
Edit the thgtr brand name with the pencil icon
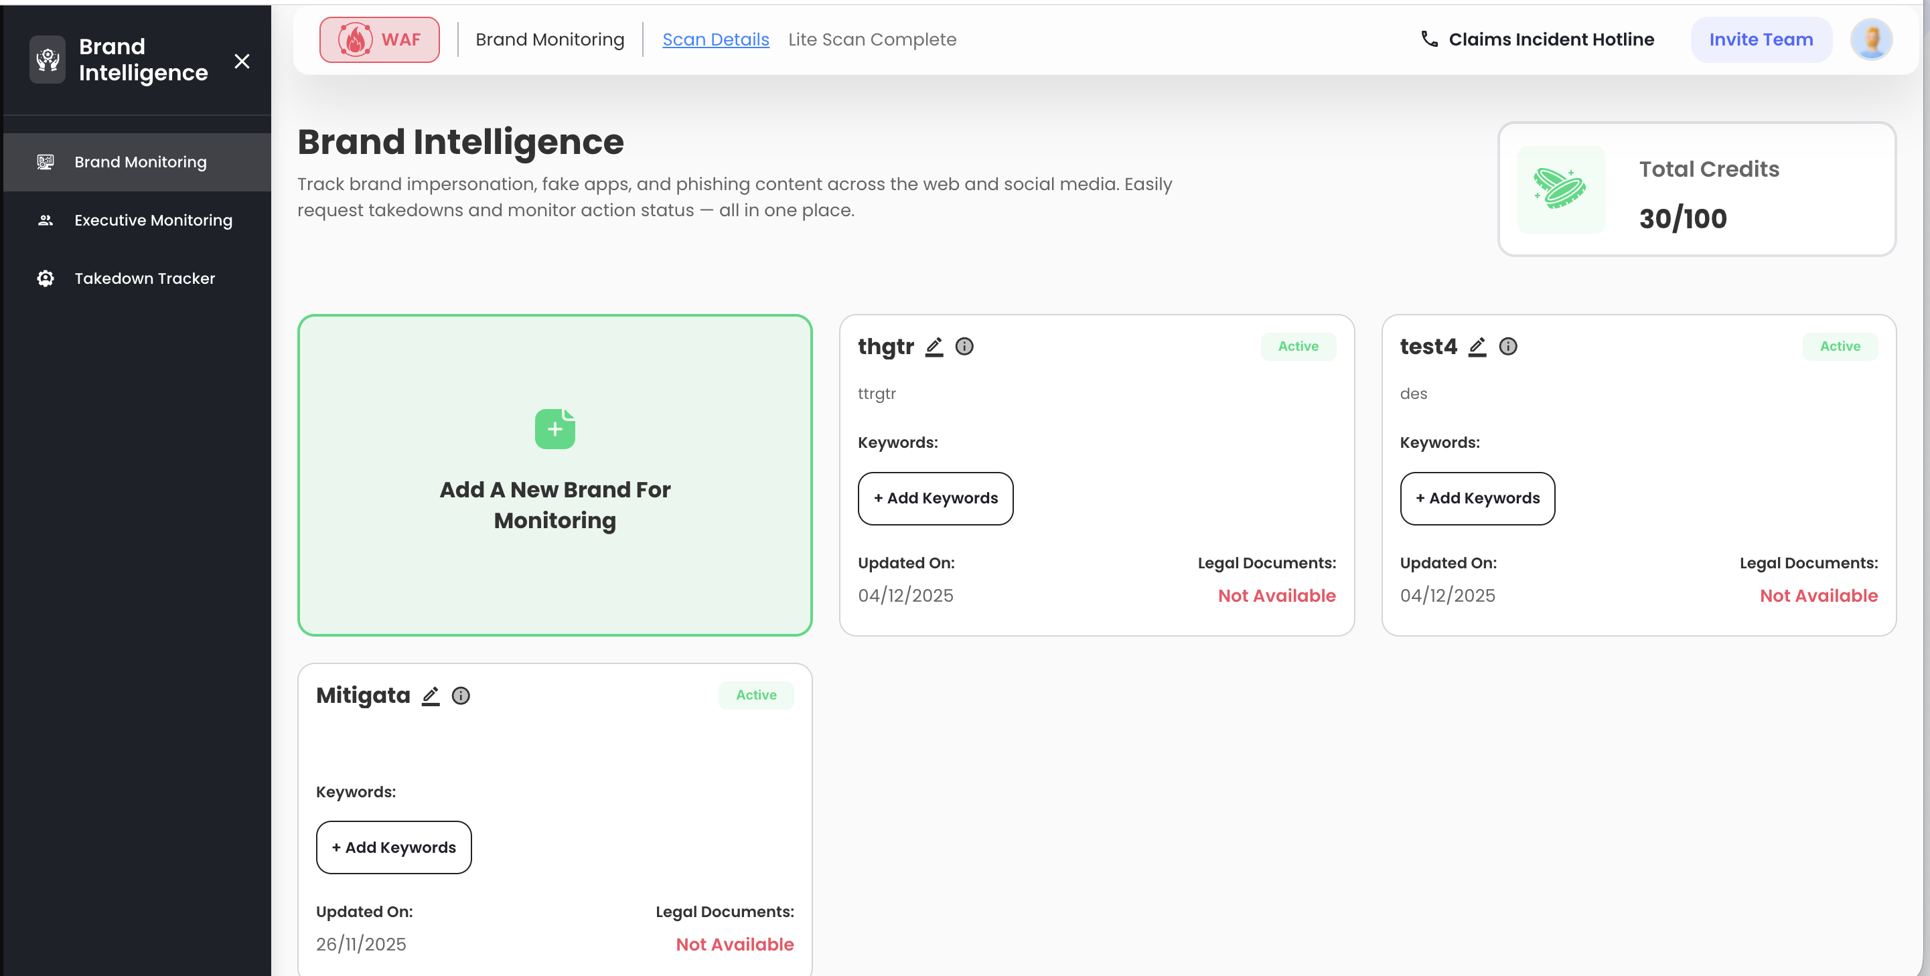coord(934,347)
